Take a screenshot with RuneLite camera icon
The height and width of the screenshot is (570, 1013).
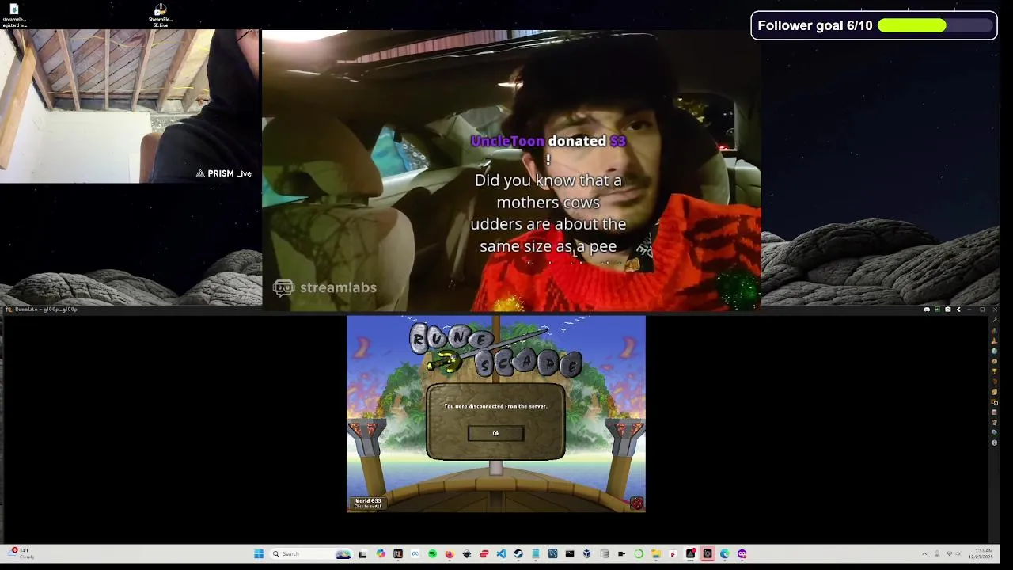(x=948, y=310)
